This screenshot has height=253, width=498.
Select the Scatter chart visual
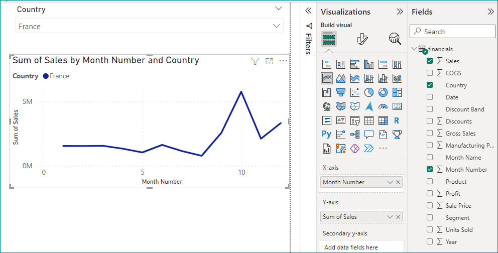355,92
